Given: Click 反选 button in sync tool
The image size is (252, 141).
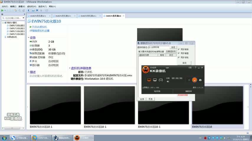Looking at the screenshot, I should pos(150,99).
